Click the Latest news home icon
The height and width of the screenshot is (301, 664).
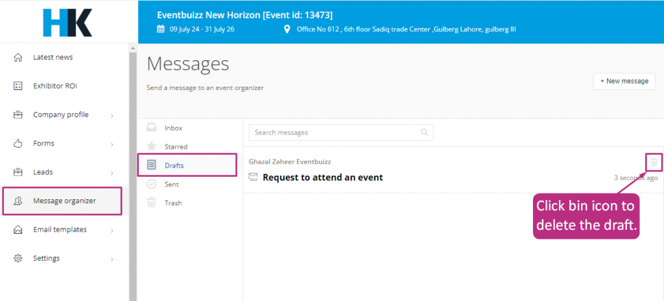click(x=18, y=58)
